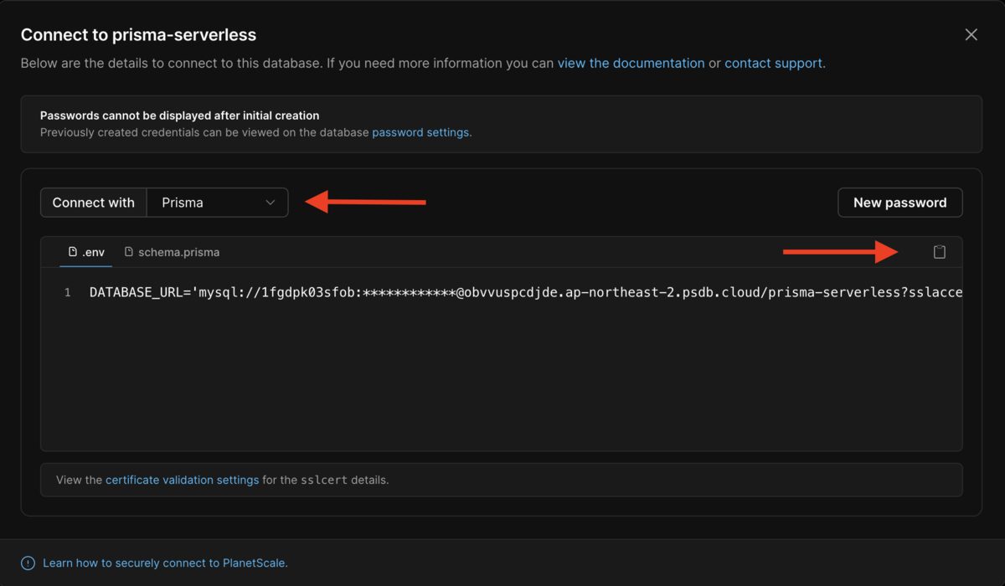Close the Connect to prisma-serverless dialog
Screen dimensions: 1005x586
coord(971,34)
